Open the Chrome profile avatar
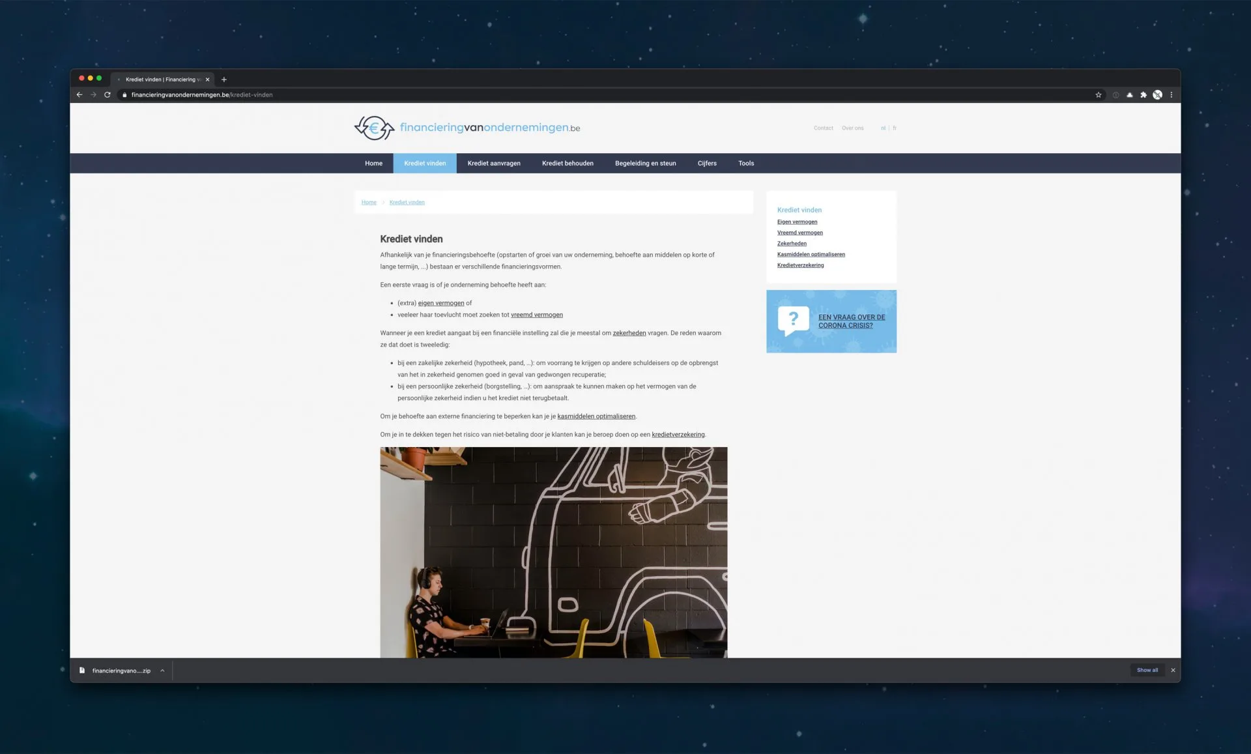Screen dimensions: 1251x754 [1157, 95]
